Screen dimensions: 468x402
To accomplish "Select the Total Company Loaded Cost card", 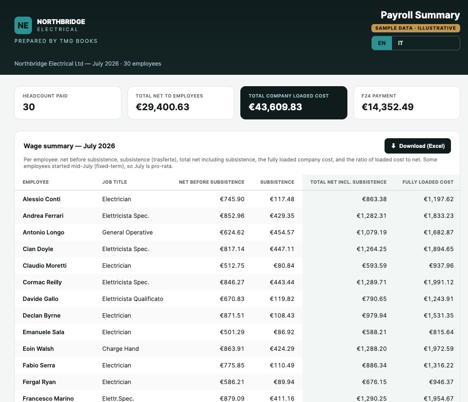I will click(294, 103).
